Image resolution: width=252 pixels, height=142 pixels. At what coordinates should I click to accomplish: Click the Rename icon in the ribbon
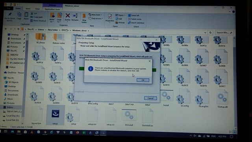[x=75, y=17]
